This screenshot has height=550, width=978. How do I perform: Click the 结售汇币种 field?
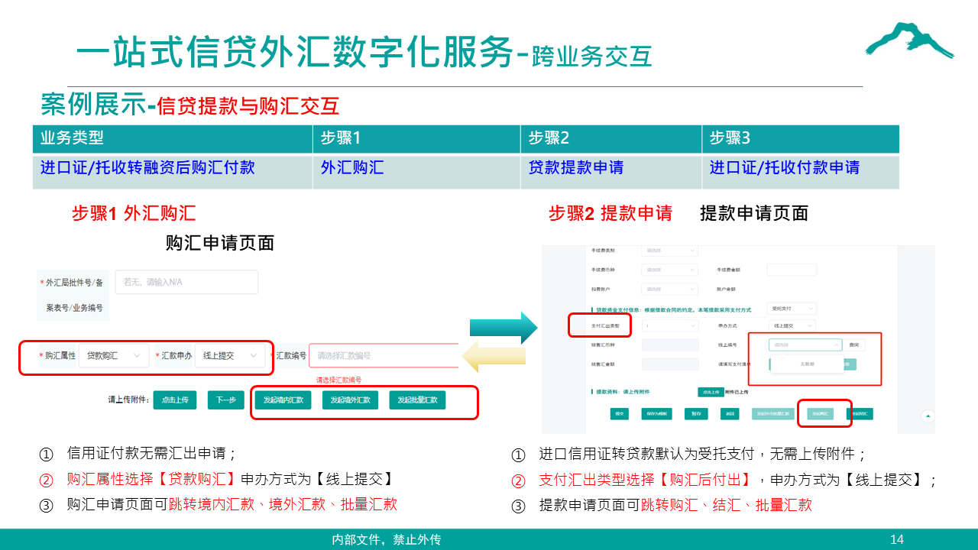pyautogui.click(x=670, y=345)
